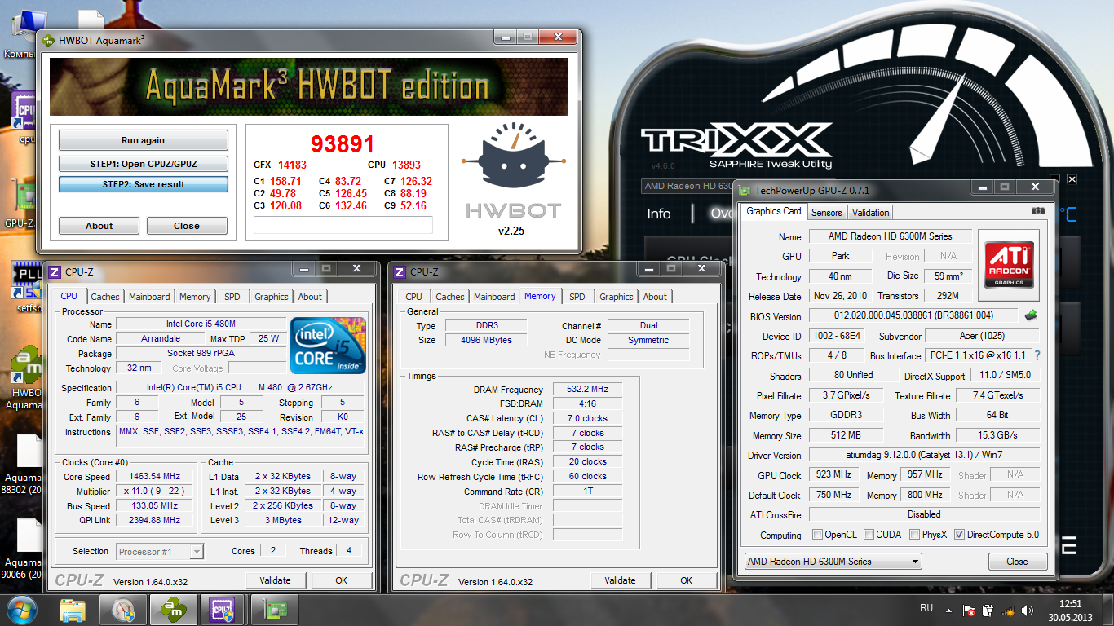Open the Info tab in TRIXX
Screen dimensions: 1114x626
pos(659,214)
